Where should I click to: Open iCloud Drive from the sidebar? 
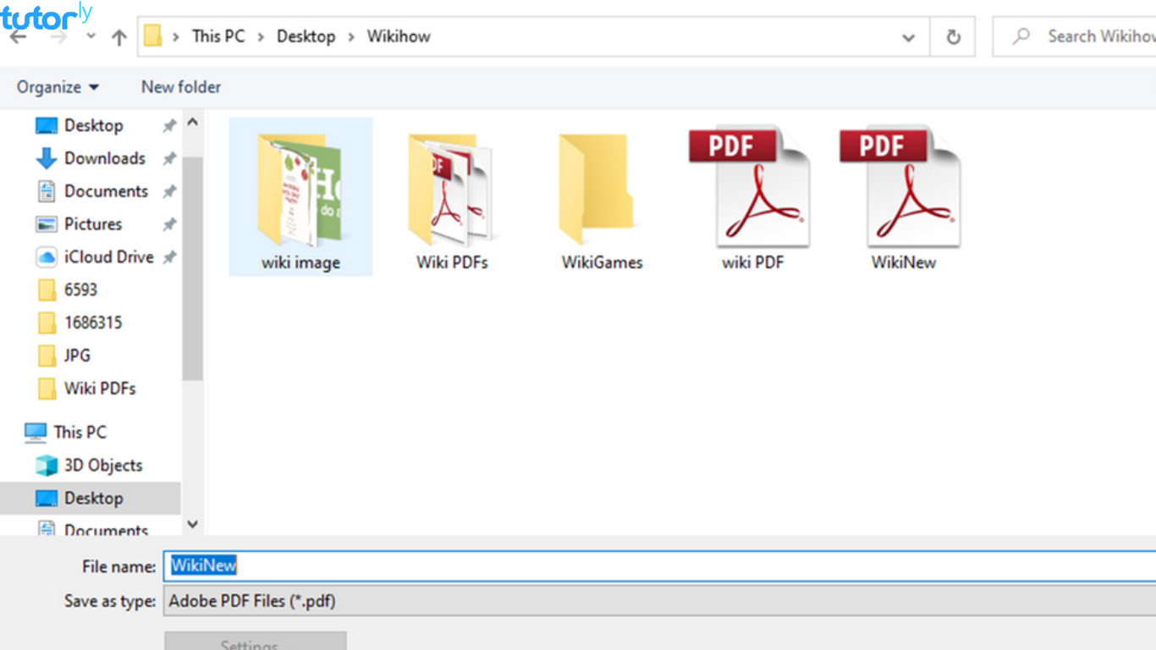108,256
